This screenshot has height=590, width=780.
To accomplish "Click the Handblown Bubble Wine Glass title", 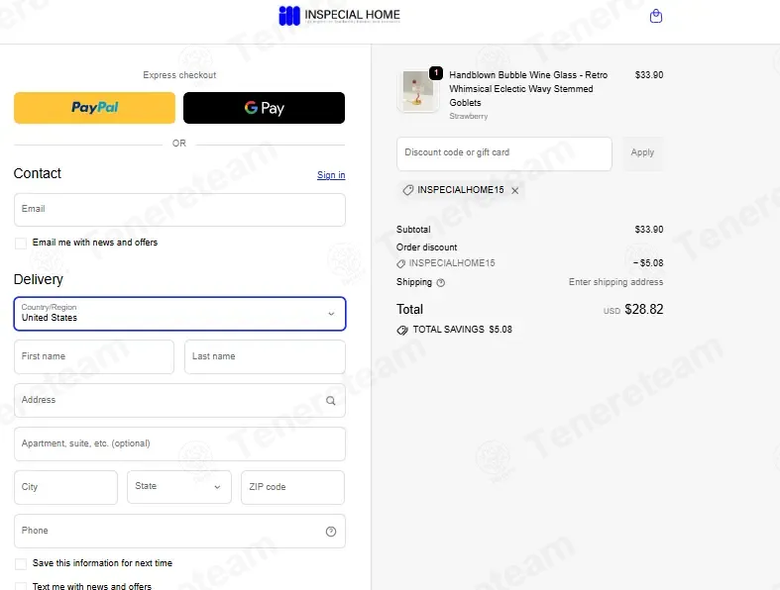I will point(528,89).
